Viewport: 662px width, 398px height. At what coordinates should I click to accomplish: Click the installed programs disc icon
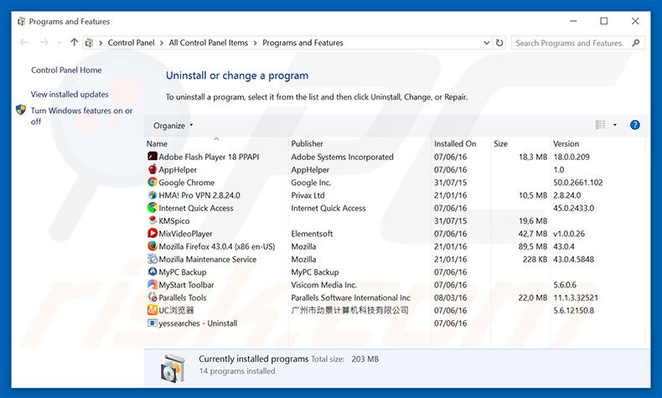[x=173, y=368]
